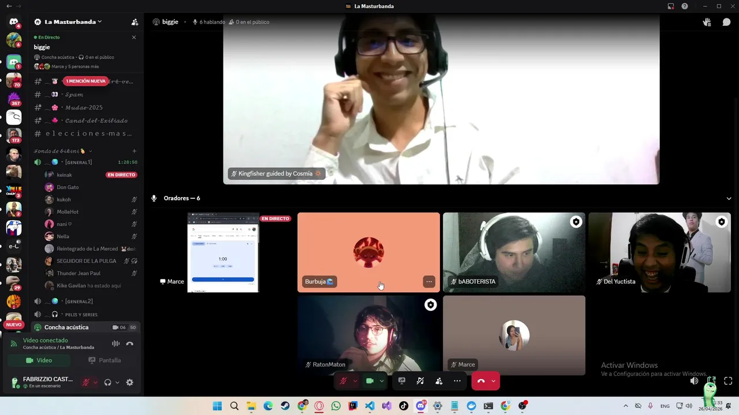Disconnect using the phone icon in voice panel
Screen dimensions: 739x415
(x=130, y=344)
